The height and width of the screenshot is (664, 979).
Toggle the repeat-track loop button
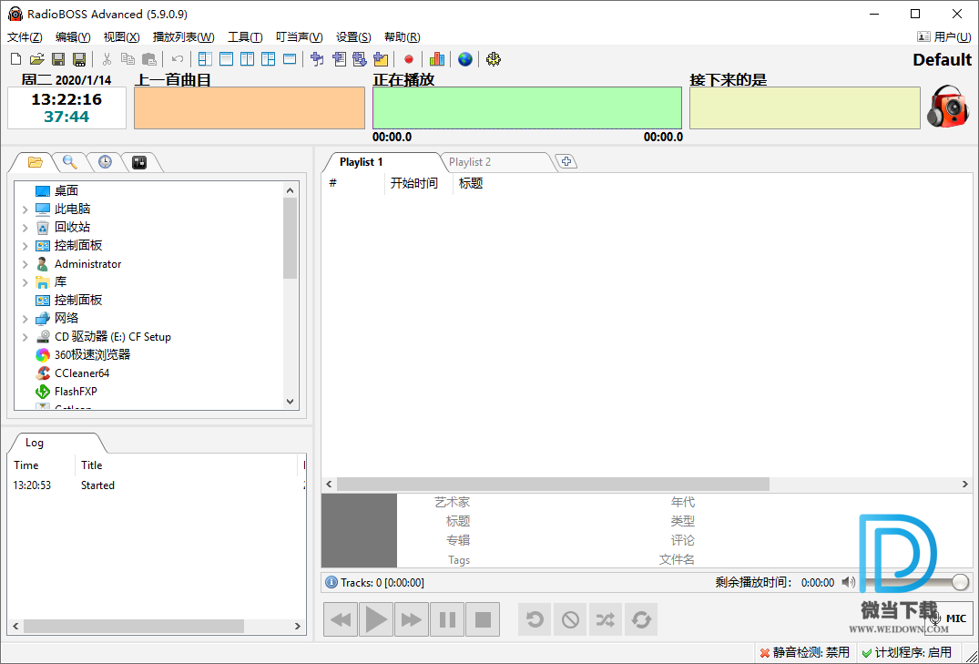[x=535, y=619]
